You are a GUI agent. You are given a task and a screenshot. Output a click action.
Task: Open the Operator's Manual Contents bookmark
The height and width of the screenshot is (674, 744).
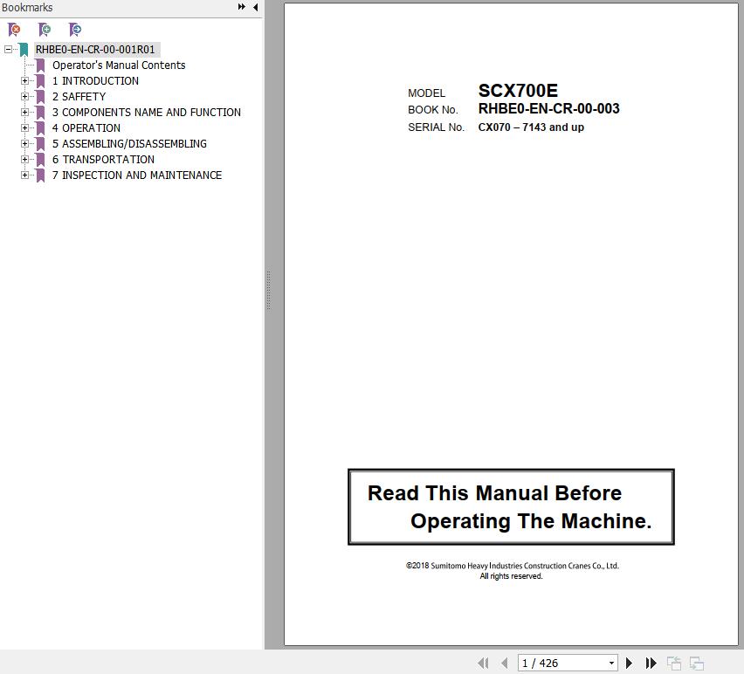[119, 65]
